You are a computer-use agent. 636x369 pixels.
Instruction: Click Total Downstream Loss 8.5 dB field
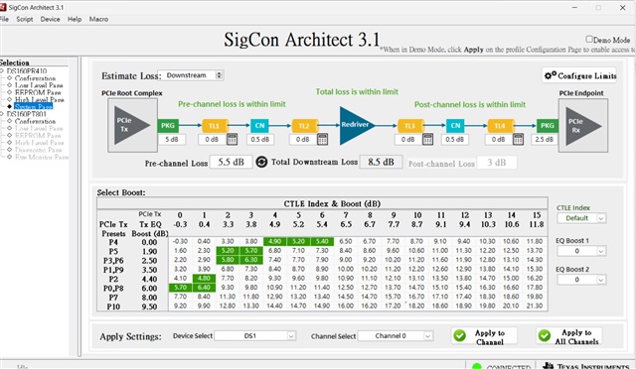(381, 162)
